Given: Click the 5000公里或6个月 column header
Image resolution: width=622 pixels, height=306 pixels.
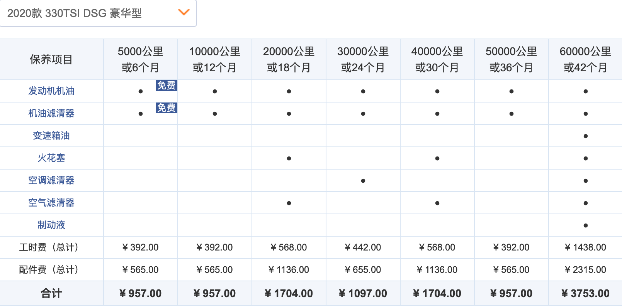Looking at the screenshot, I should coord(141,59).
